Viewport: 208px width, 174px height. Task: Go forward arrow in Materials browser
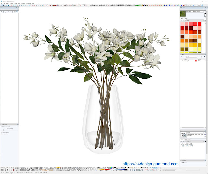183,20
